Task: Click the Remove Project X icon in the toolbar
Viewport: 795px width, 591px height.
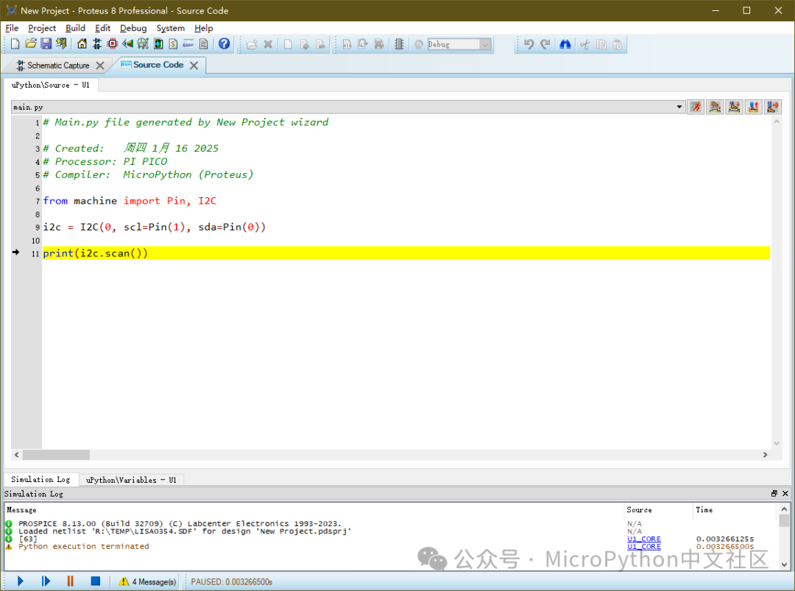Action: point(268,45)
